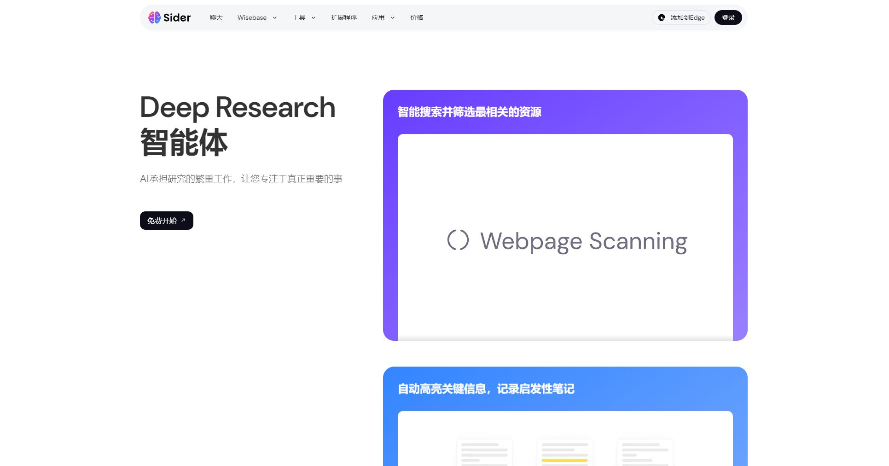Select the leftmost document preview thumbnail
Image resolution: width=889 pixels, height=466 pixels.
[484, 451]
